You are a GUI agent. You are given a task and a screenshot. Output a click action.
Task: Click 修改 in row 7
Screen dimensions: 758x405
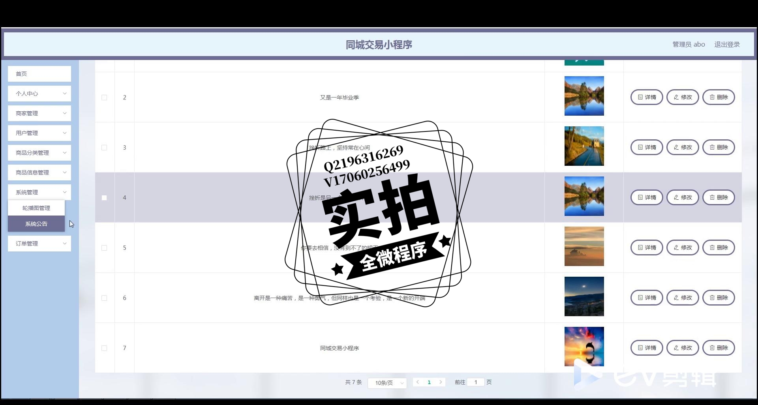click(x=683, y=348)
